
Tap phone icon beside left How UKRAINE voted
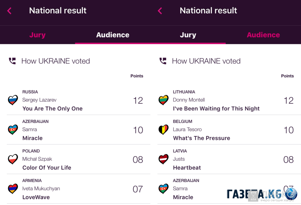coord(12,61)
